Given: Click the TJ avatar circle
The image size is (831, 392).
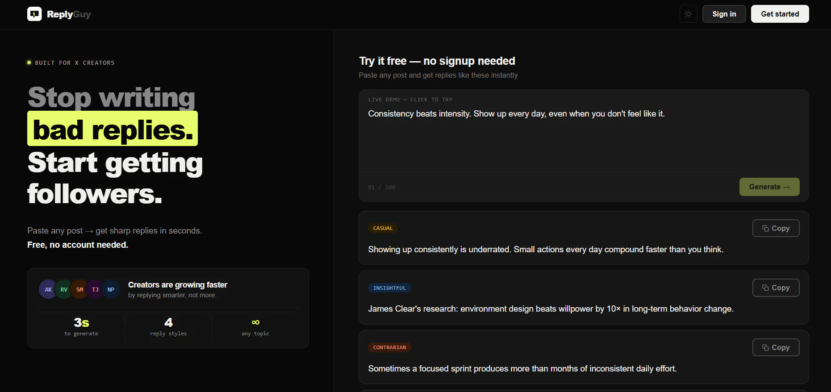Looking at the screenshot, I should coord(95,289).
